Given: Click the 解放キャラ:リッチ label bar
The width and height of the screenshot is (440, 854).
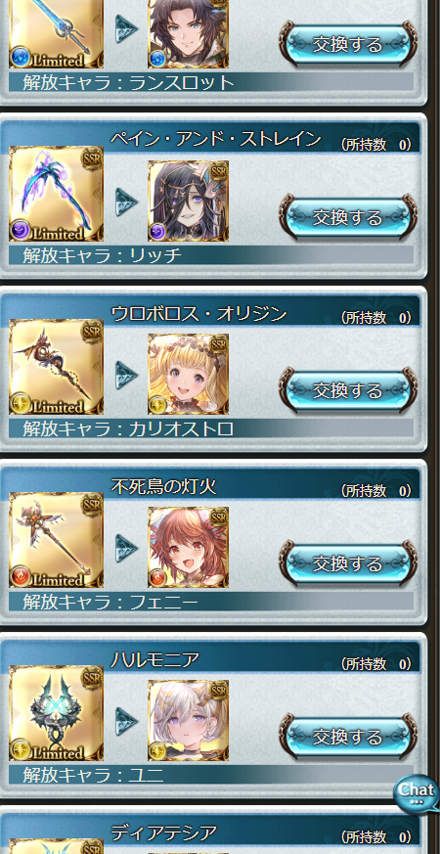Looking at the screenshot, I should (211, 255).
